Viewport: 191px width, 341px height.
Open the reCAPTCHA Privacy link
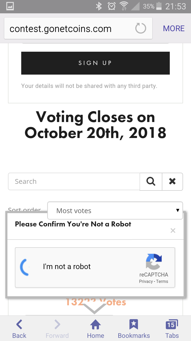tap(146, 282)
